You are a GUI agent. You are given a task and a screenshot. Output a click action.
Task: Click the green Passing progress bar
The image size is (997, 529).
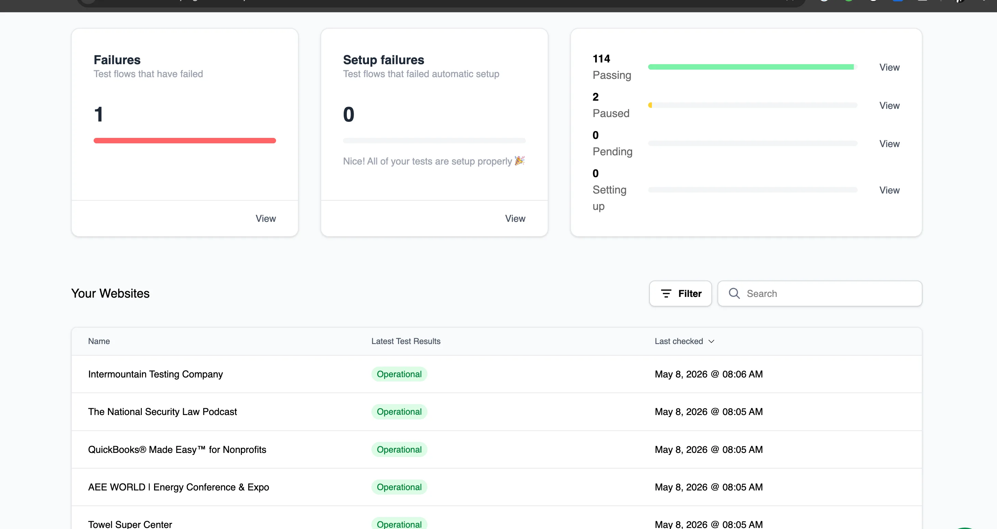click(751, 67)
